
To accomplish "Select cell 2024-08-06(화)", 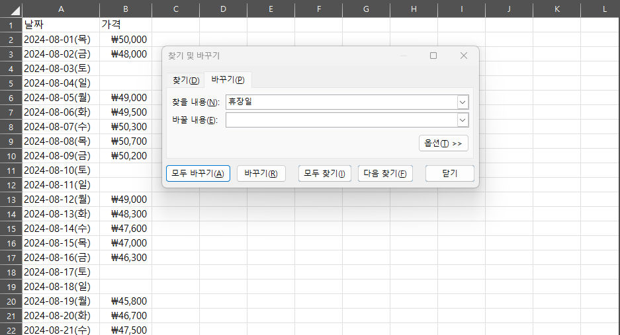I will (61, 112).
